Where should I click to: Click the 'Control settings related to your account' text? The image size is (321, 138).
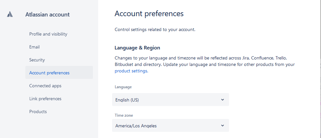point(155,30)
